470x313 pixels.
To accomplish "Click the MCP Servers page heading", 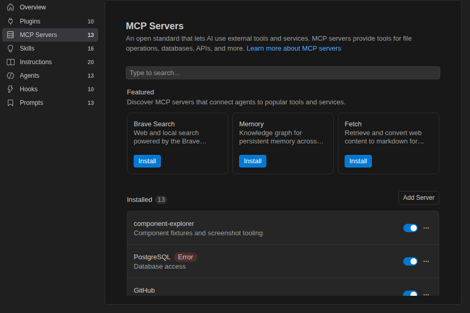I will click(155, 26).
